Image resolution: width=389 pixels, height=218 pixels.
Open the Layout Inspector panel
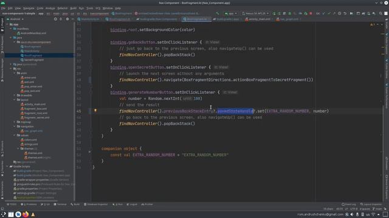coord(371,205)
